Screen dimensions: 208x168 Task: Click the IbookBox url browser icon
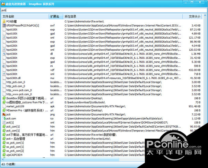4,98
